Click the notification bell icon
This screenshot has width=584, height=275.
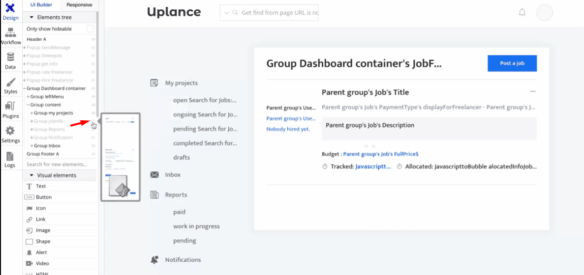(522, 13)
